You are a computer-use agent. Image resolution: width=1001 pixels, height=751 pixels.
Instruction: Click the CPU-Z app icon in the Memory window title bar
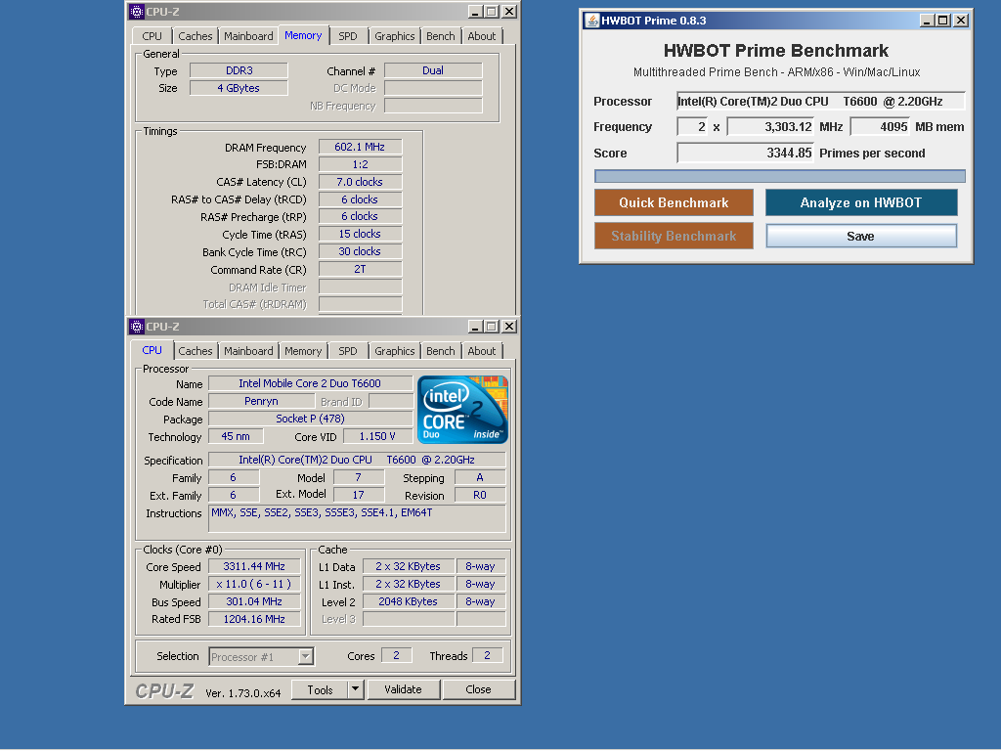(136, 11)
